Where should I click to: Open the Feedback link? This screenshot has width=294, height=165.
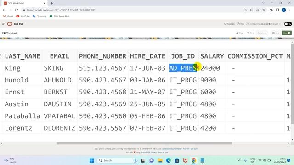click(229, 24)
